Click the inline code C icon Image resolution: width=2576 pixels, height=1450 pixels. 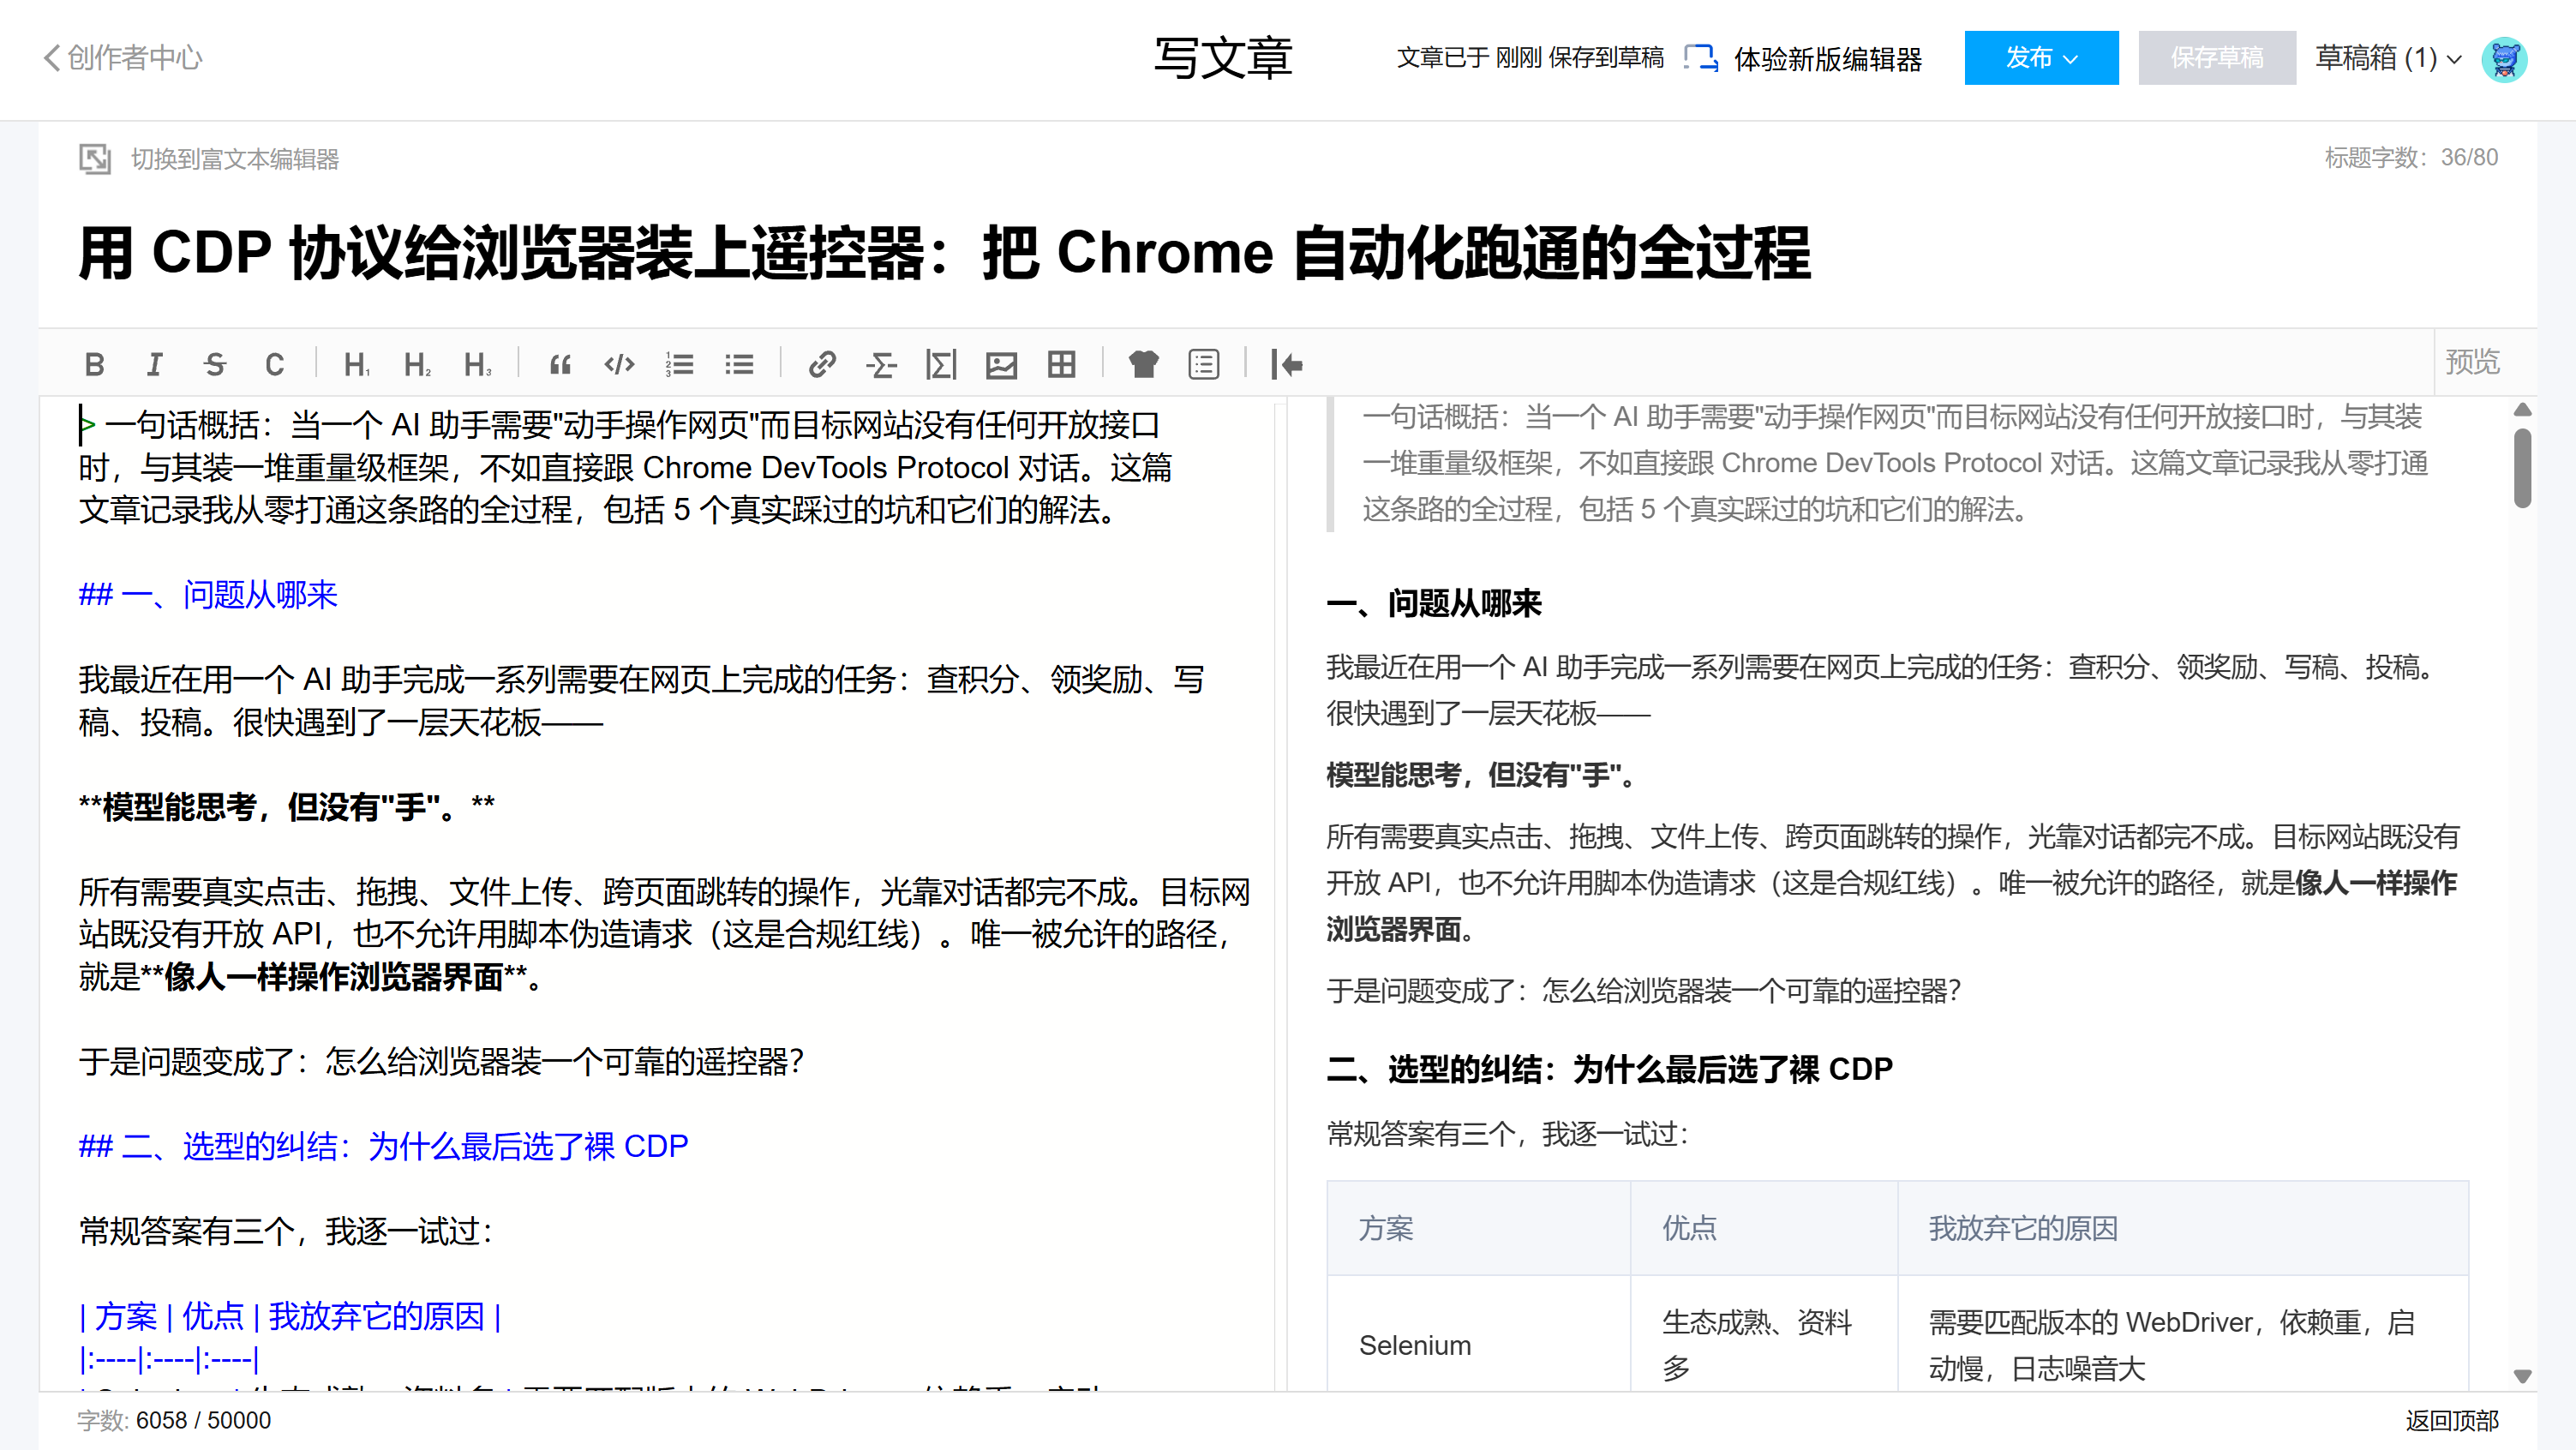[275, 365]
